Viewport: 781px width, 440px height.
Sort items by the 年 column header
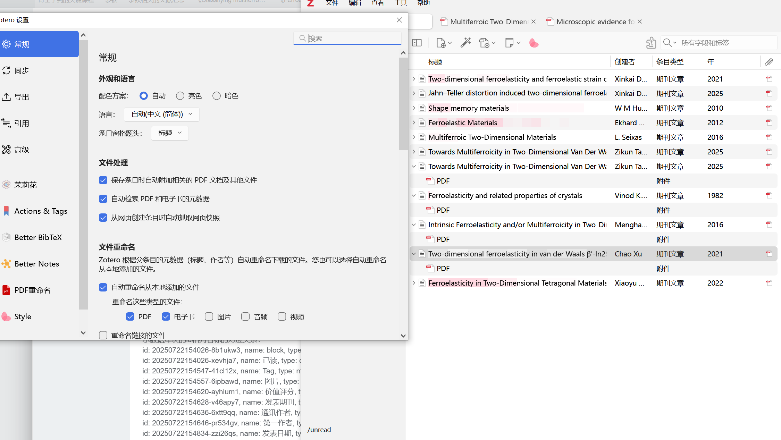tap(711, 62)
